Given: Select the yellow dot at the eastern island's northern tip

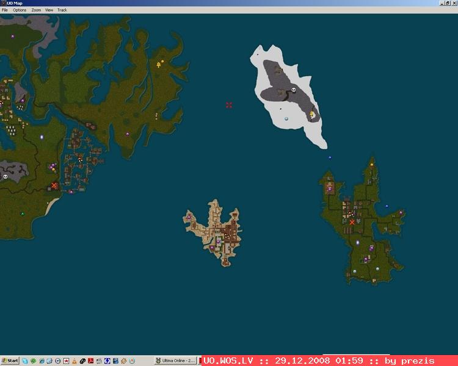Looking at the screenshot, I should coord(372,165).
